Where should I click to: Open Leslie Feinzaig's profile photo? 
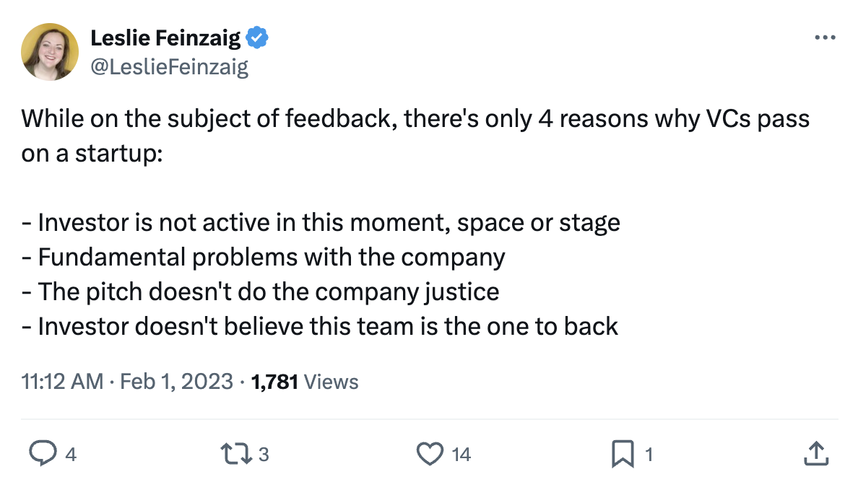pos(50,51)
